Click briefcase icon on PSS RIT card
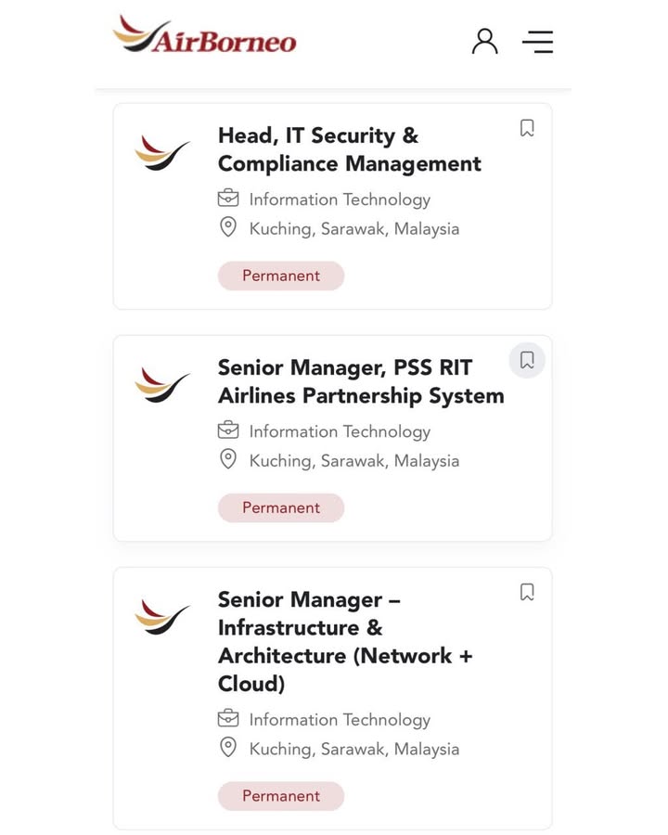668x835 pixels. point(228,430)
